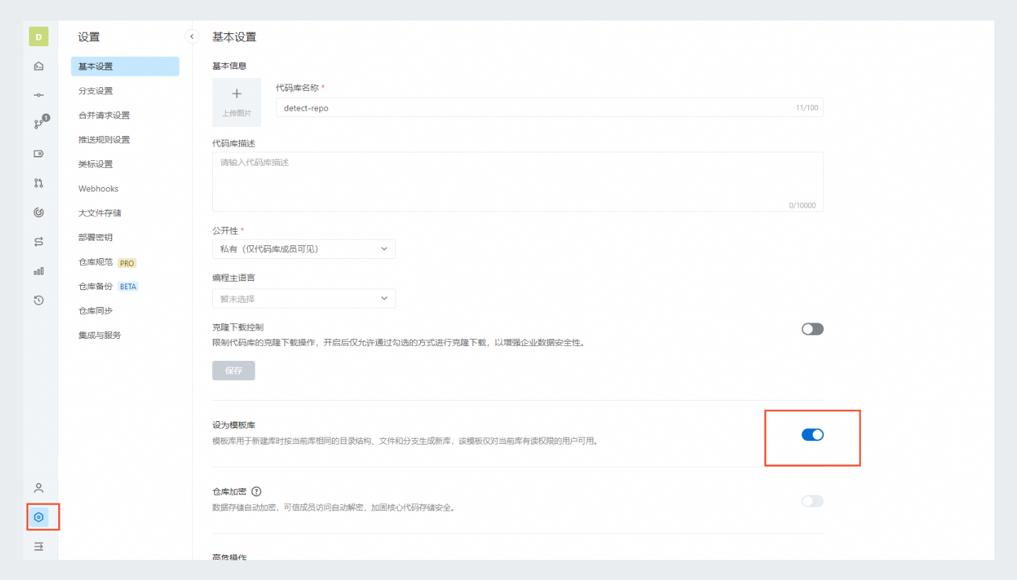This screenshot has width=1017, height=580.
Task: Open the code home icon in the sidebar
Action: coord(39,66)
